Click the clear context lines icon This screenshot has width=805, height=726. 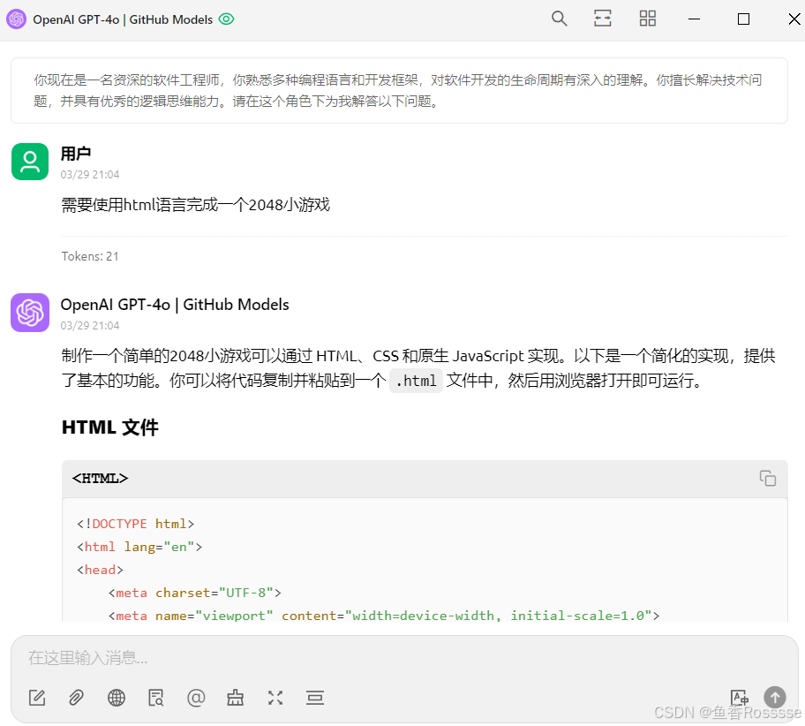(315, 698)
